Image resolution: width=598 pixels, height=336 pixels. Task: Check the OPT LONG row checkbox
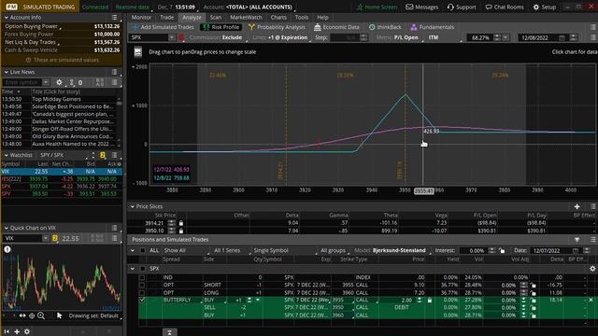coord(142,293)
